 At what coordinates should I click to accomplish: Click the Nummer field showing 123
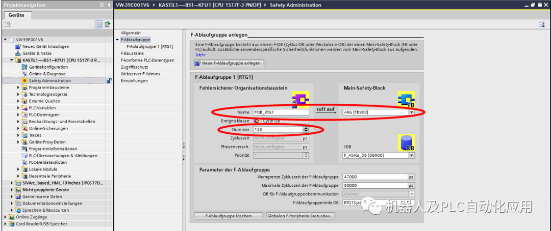278,130
